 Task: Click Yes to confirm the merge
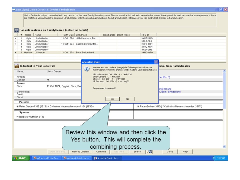tap(112, 99)
